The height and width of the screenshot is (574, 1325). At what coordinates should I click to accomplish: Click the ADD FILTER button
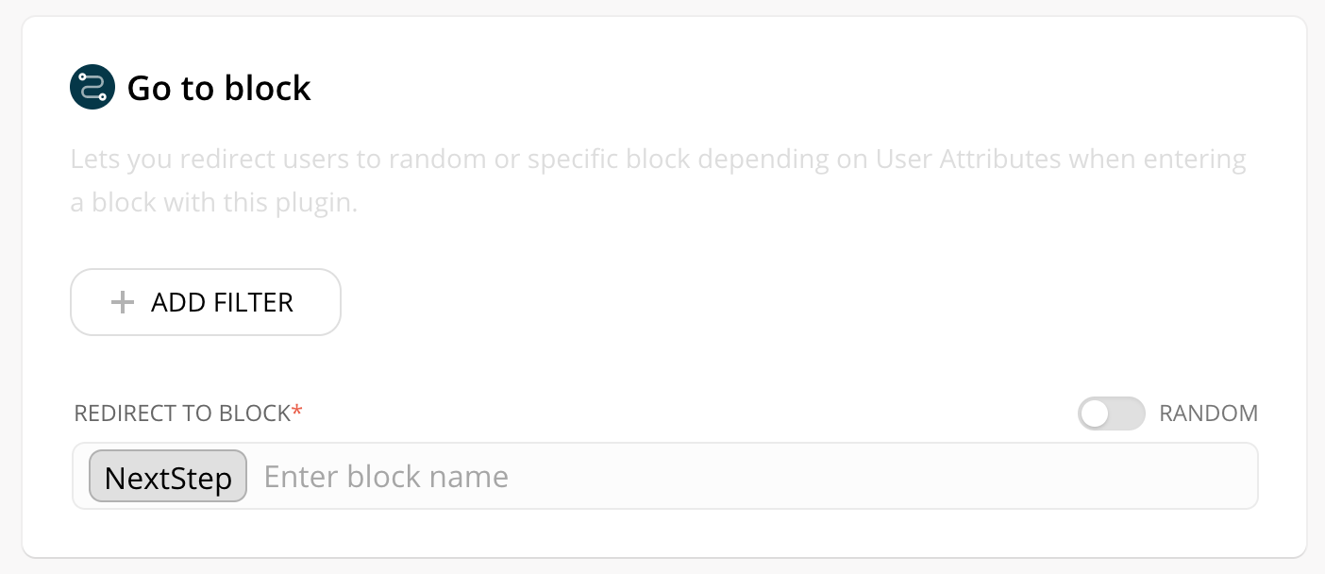coord(206,302)
